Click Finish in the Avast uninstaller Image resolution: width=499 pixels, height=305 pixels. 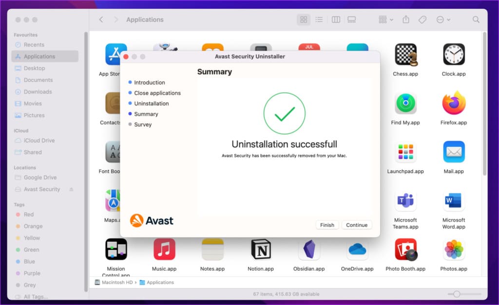coord(327,225)
